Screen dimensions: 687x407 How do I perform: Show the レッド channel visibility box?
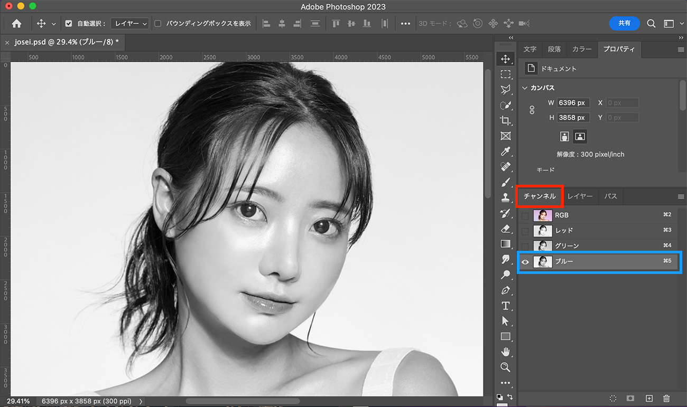point(525,231)
